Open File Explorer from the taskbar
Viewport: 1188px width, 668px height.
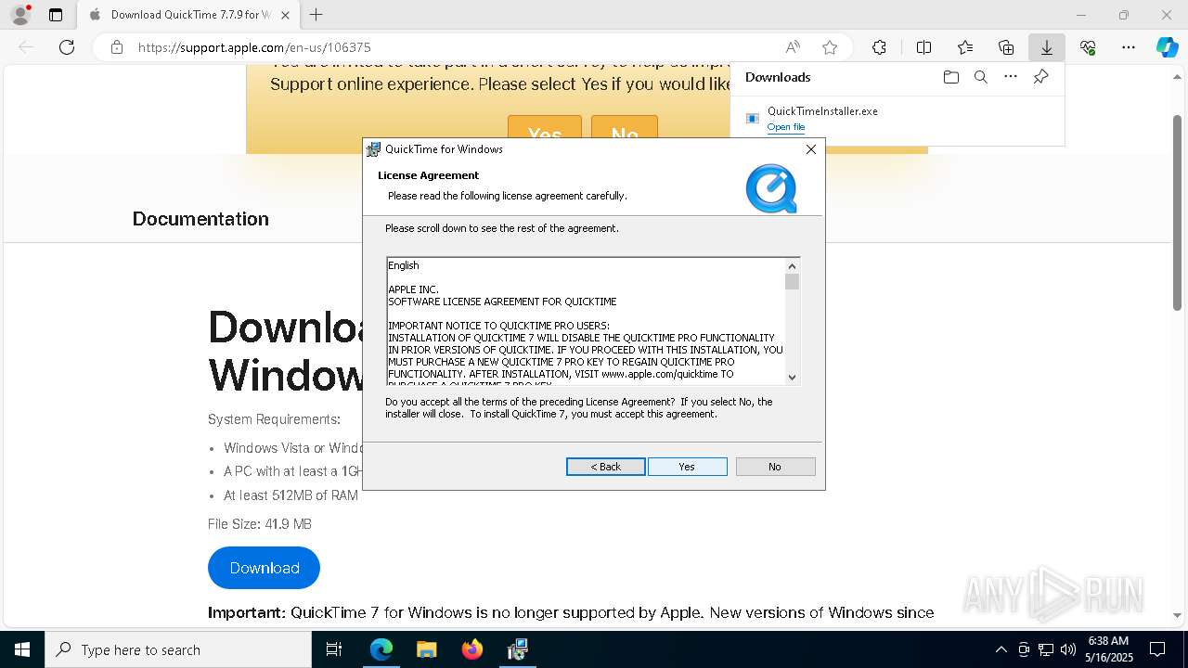pos(426,649)
